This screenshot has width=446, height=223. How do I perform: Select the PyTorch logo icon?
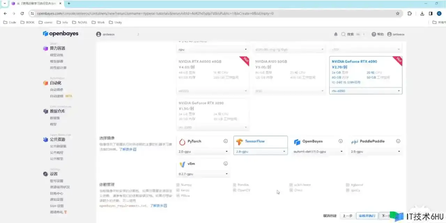point(182,142)
